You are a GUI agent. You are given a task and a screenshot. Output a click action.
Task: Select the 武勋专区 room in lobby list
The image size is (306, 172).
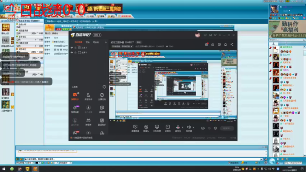pyautogui.click(x=30, y=50)
